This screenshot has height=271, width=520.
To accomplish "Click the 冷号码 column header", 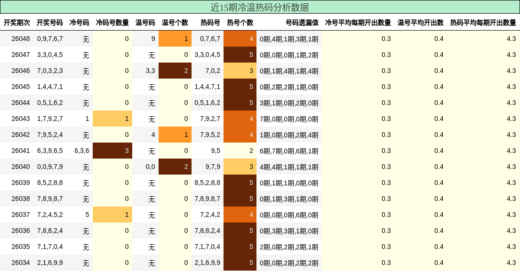I will (x=80, y=21).
